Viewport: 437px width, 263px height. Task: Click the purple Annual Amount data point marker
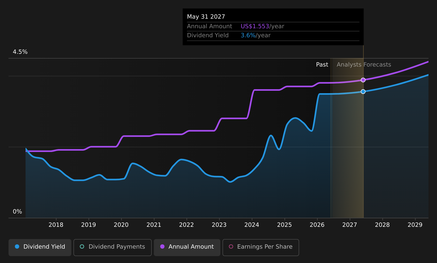[x=363, y=80]
